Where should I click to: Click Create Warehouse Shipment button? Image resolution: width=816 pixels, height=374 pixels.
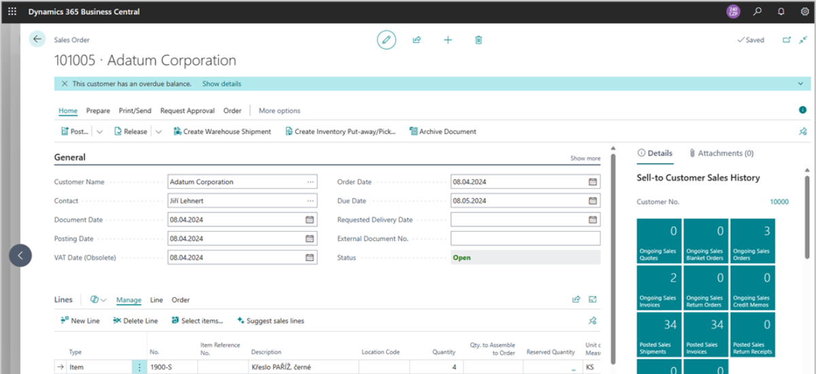coord(222,132)
